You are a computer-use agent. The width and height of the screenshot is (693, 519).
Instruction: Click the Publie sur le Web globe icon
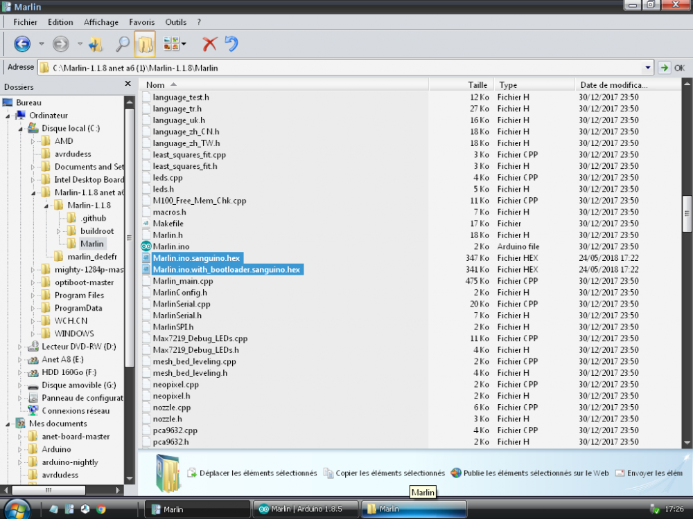[456, 473]
